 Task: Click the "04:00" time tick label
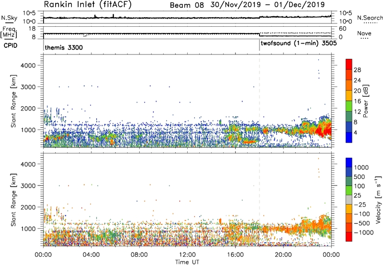pos(91,255)
